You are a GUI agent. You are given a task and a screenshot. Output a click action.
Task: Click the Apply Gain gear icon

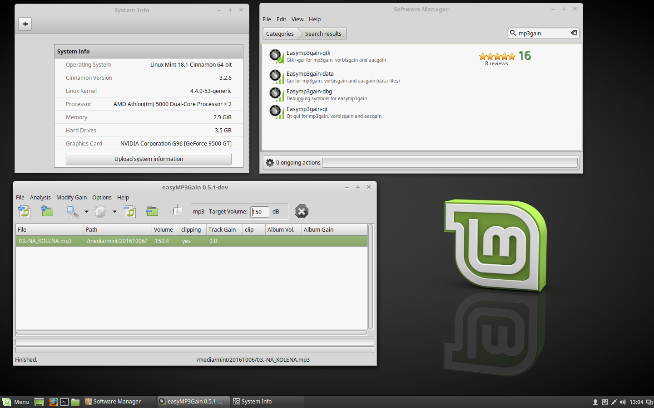[100, 211]
